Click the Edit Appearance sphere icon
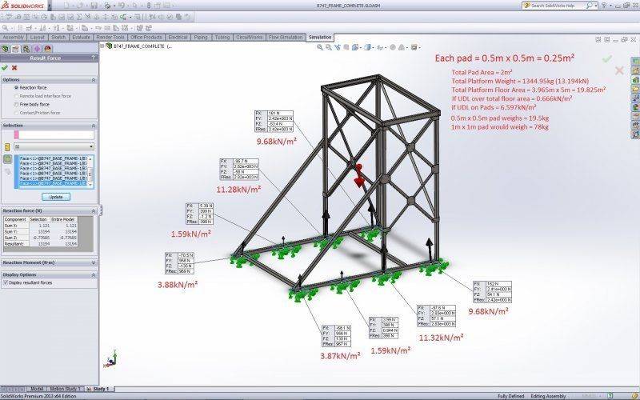Image resolution: width=640 pixels, height=400 pixels. 393,47
